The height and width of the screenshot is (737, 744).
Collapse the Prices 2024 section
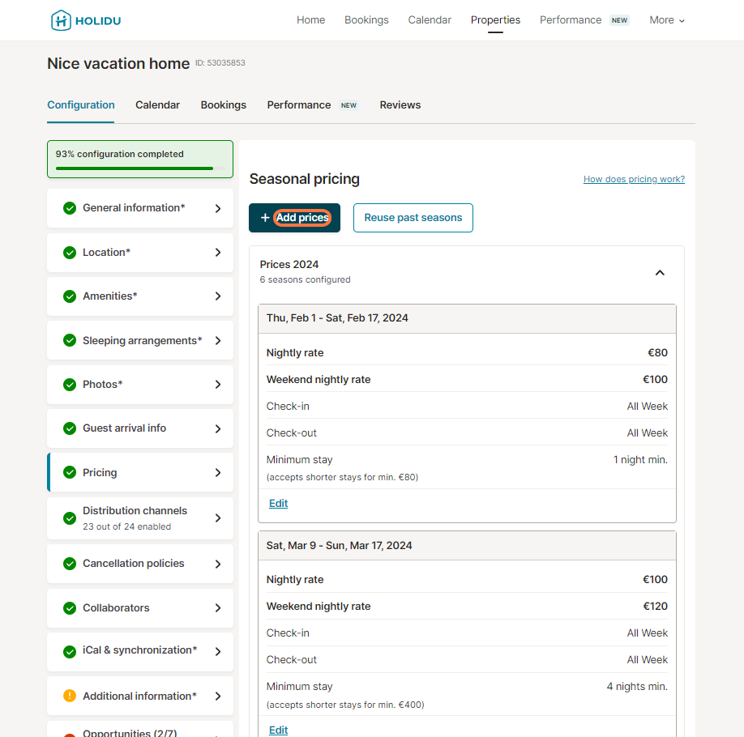pyautogui.click(x=660, y=273)
